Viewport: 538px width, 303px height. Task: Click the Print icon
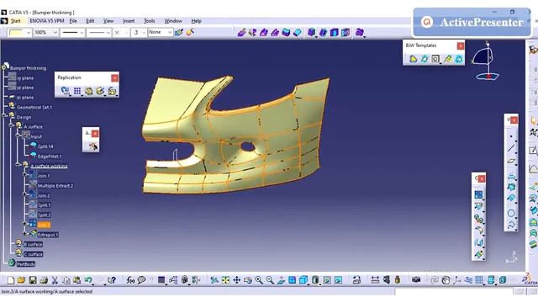click(44, 280)
